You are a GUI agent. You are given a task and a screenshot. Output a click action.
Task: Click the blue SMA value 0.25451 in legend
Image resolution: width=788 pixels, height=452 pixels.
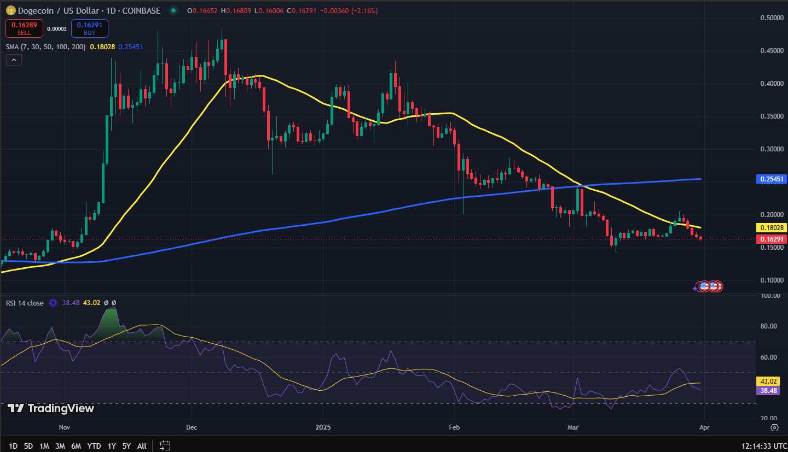[x=130, y=47]
